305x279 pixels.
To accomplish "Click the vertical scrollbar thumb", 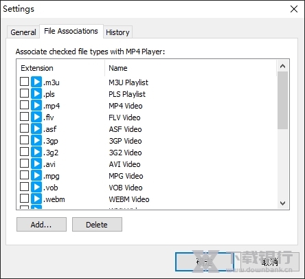I will [x=282, y=100].
